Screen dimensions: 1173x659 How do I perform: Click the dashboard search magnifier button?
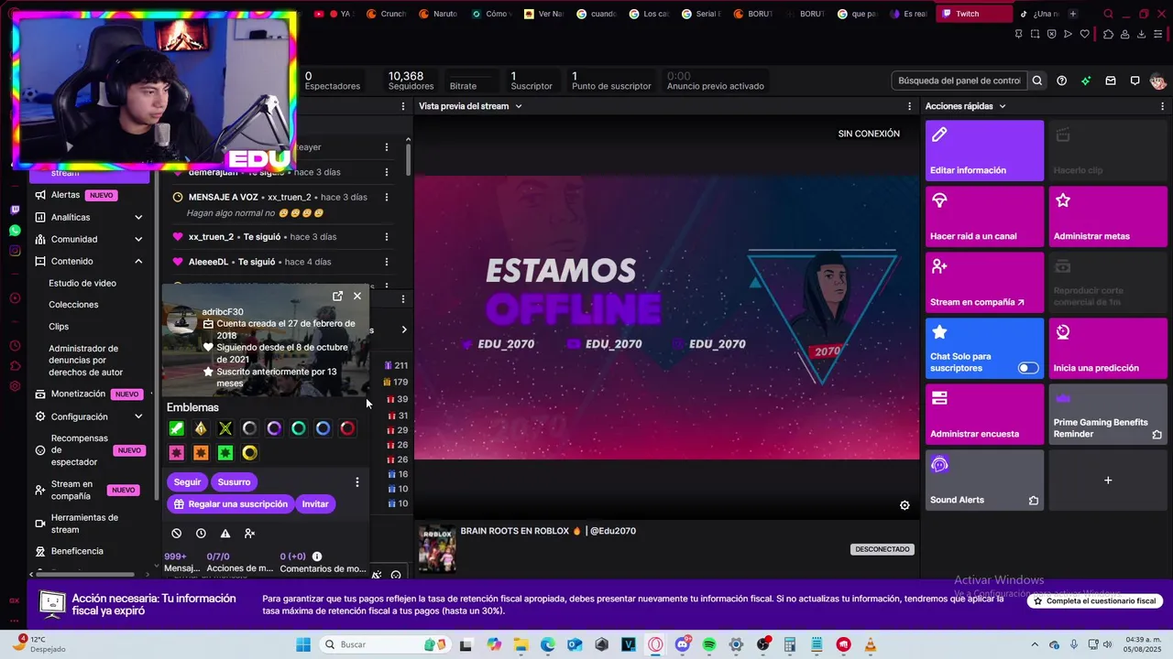(1037, 81)
